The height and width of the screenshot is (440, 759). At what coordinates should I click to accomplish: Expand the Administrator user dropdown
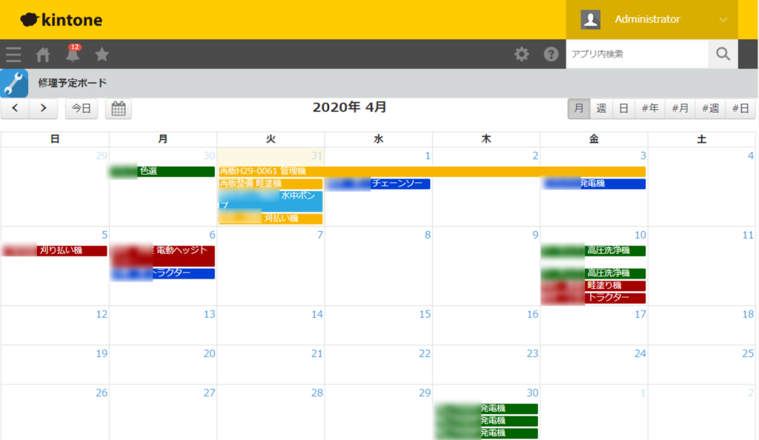[723, 20]
